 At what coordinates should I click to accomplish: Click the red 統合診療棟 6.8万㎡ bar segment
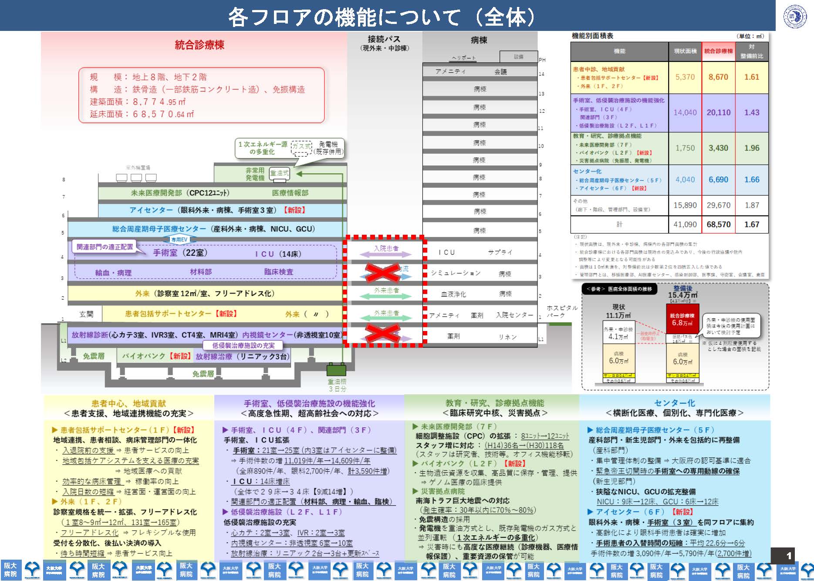click(x=682, y=320)
